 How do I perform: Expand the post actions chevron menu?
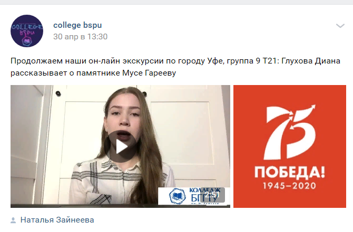coord(340,26)
